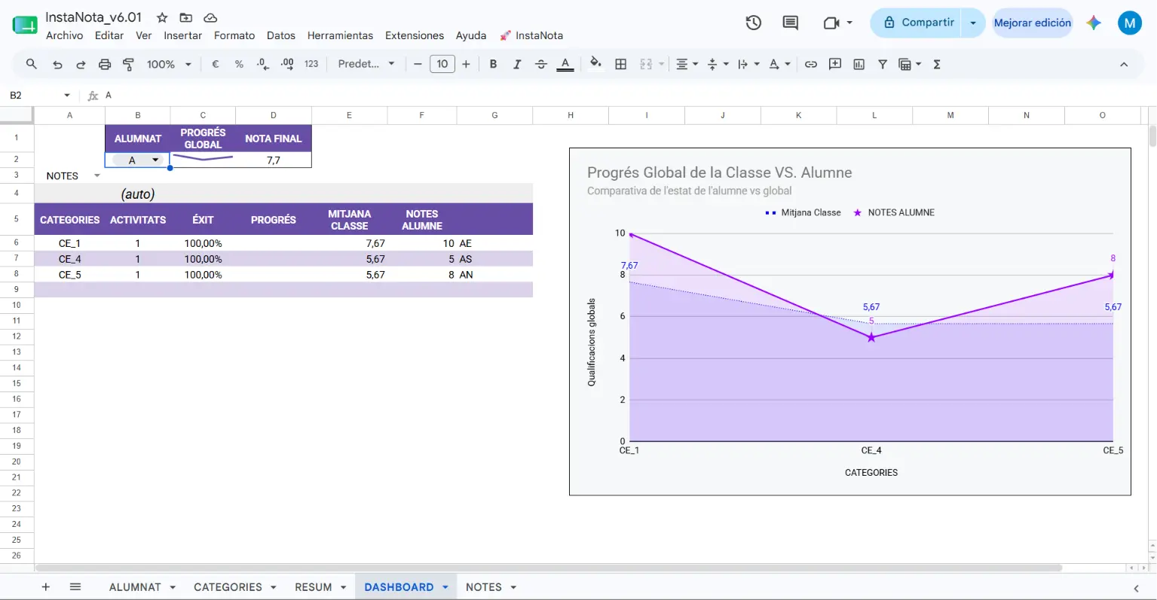Insert a comment from toolbar

point(835,64)
